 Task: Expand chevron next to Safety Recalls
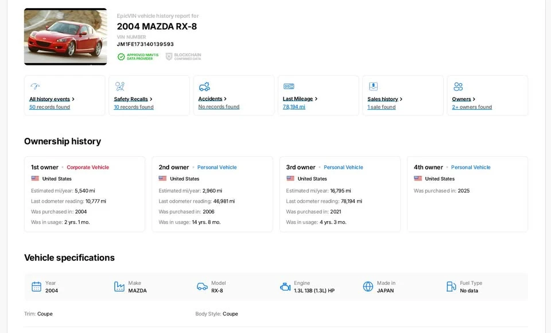tap(151, 99)
